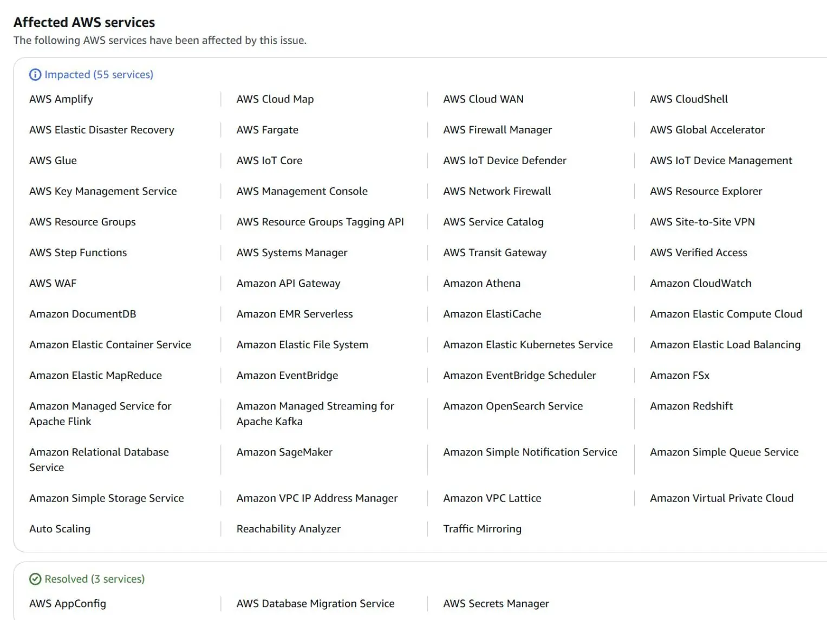The image size is (827, 620).
Task: Choose the AWS Cloud WAN entry
Action: [x=484, y=99]
